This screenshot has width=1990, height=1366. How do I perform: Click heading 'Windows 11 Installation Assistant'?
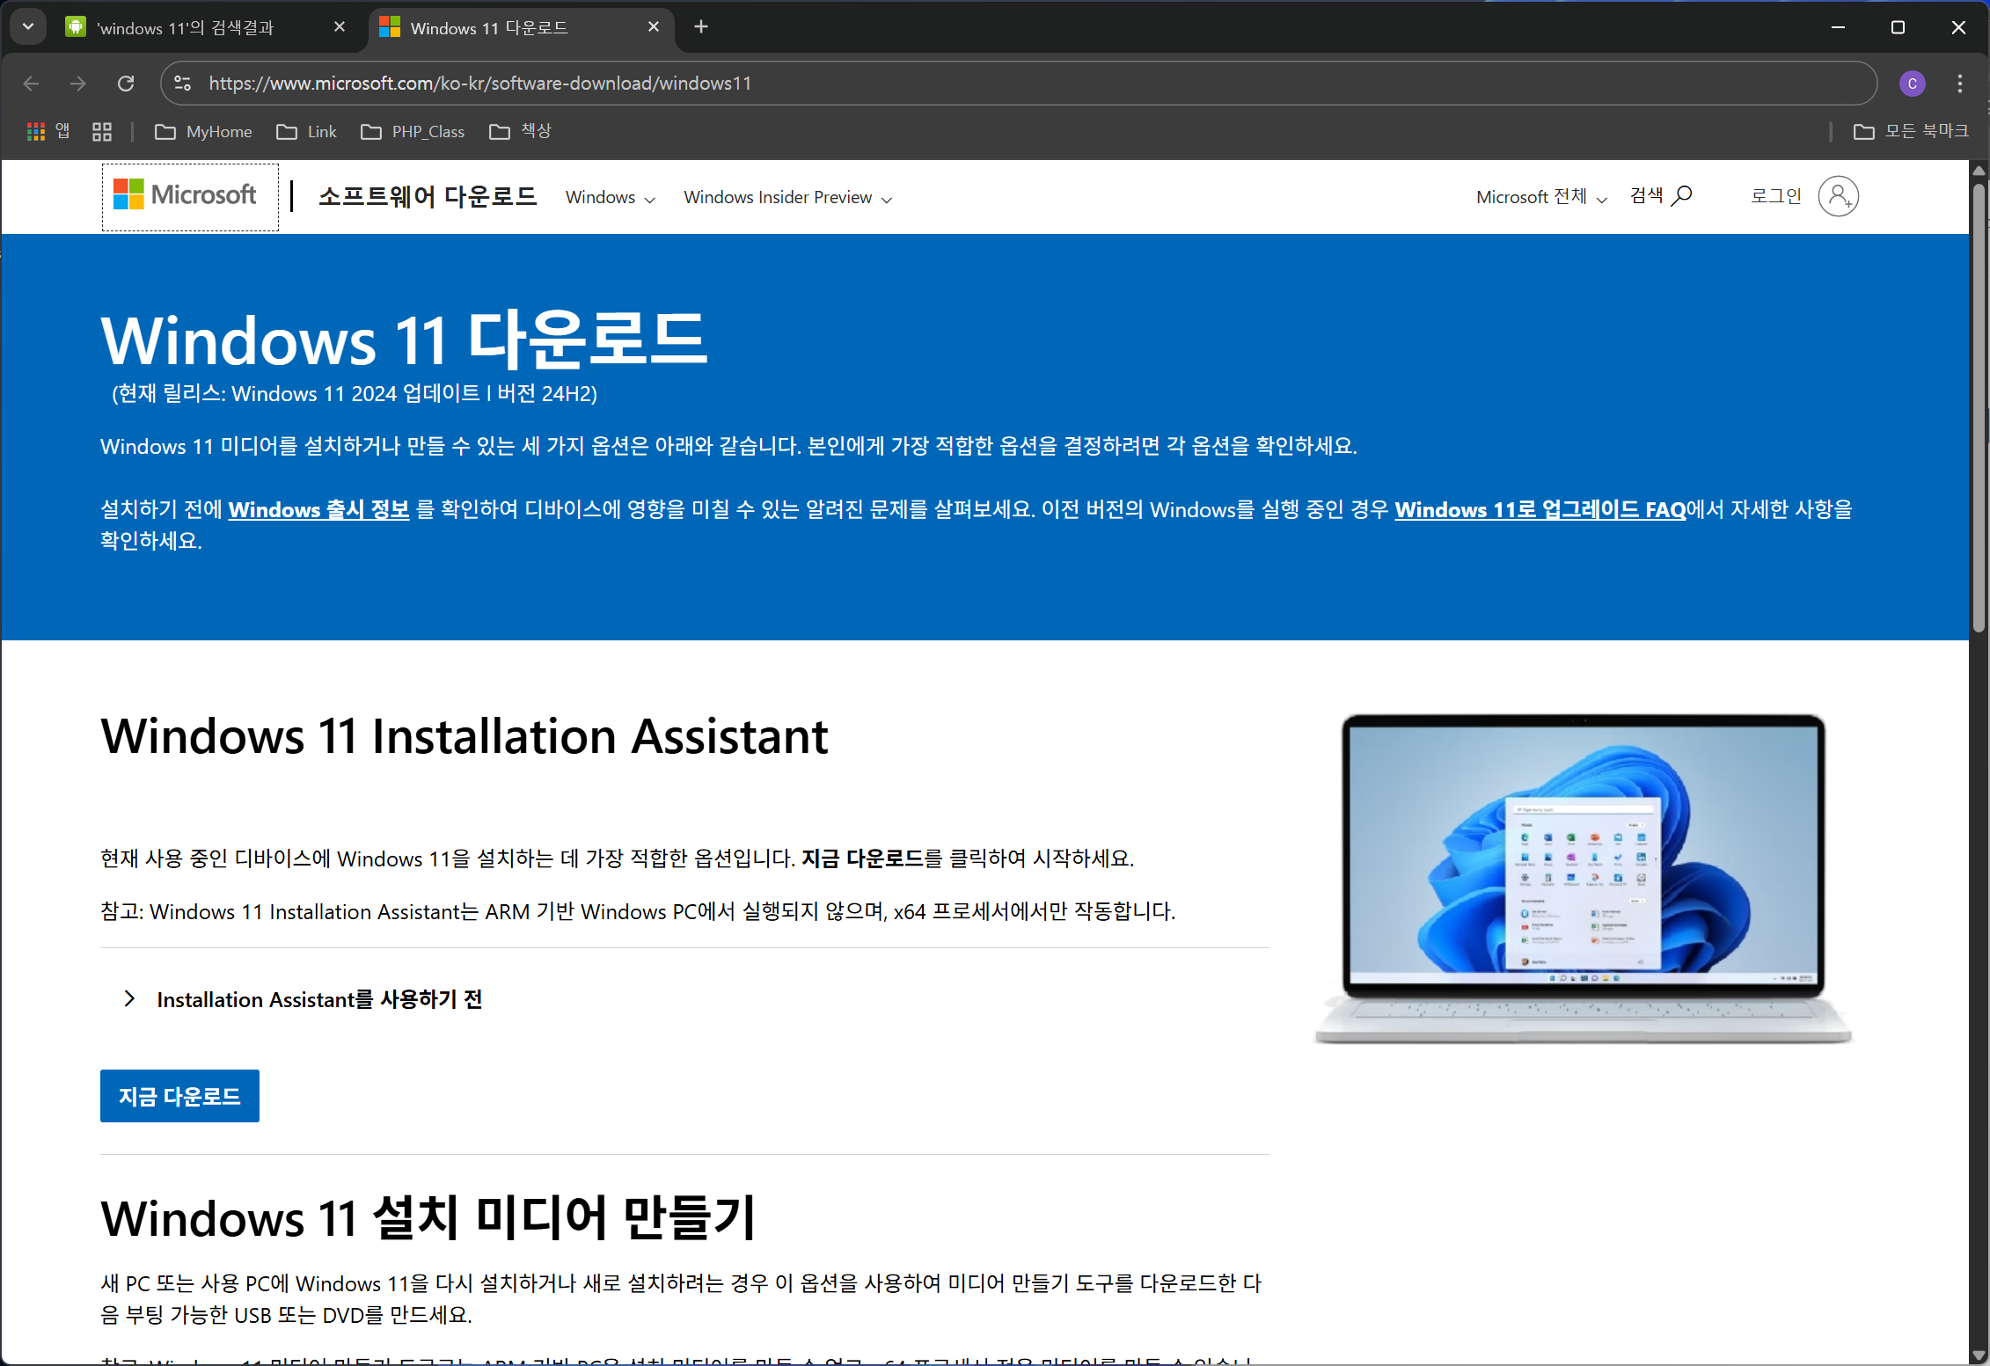[465, 736]
